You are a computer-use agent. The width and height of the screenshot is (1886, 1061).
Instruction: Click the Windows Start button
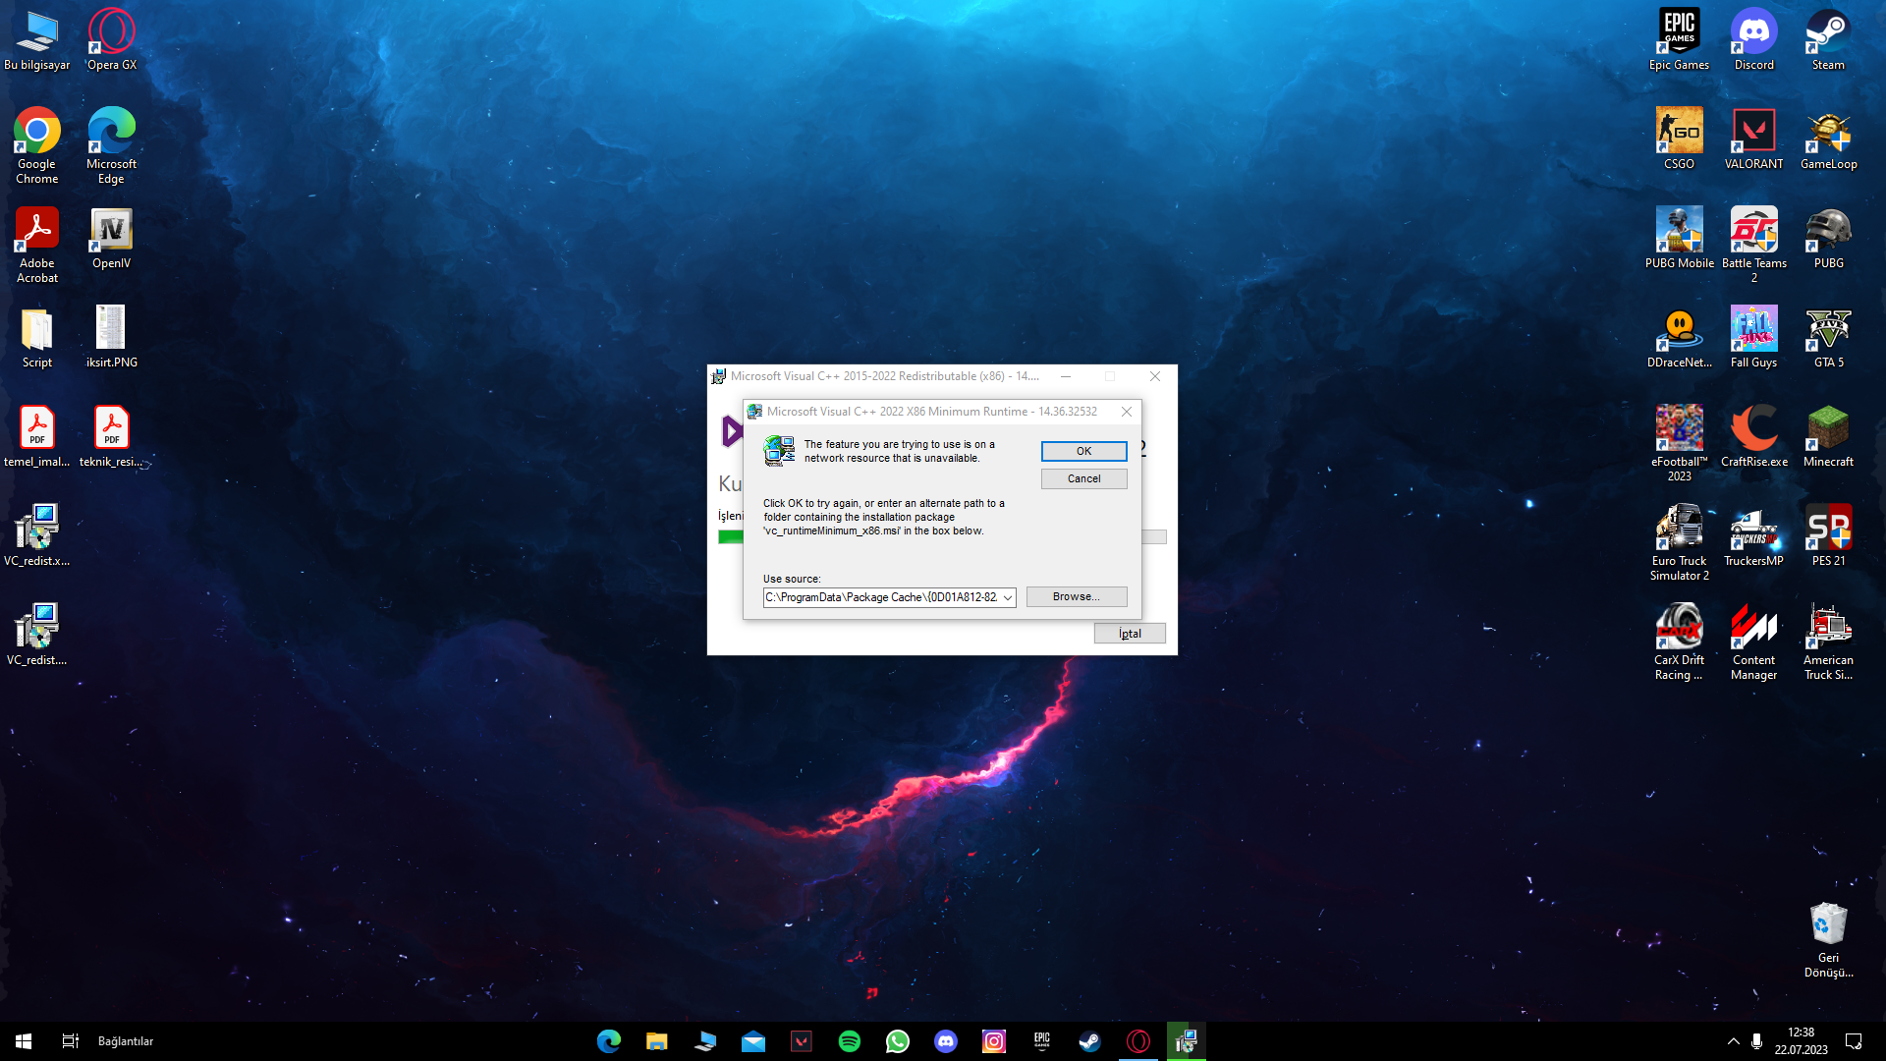pyautogui.click(x=24, y=1041)
